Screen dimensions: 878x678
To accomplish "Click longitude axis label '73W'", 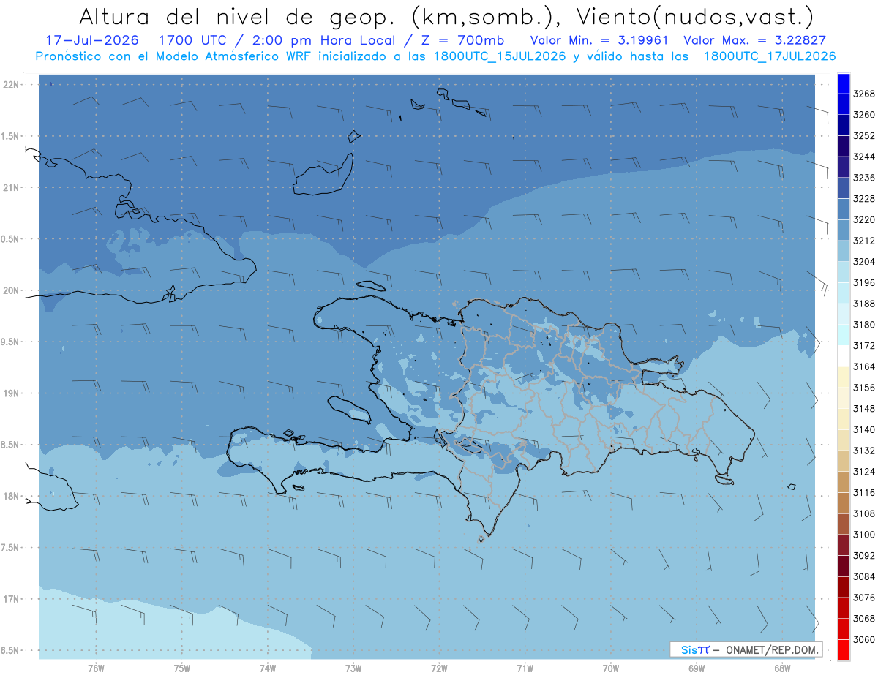I will pos(353,668).
